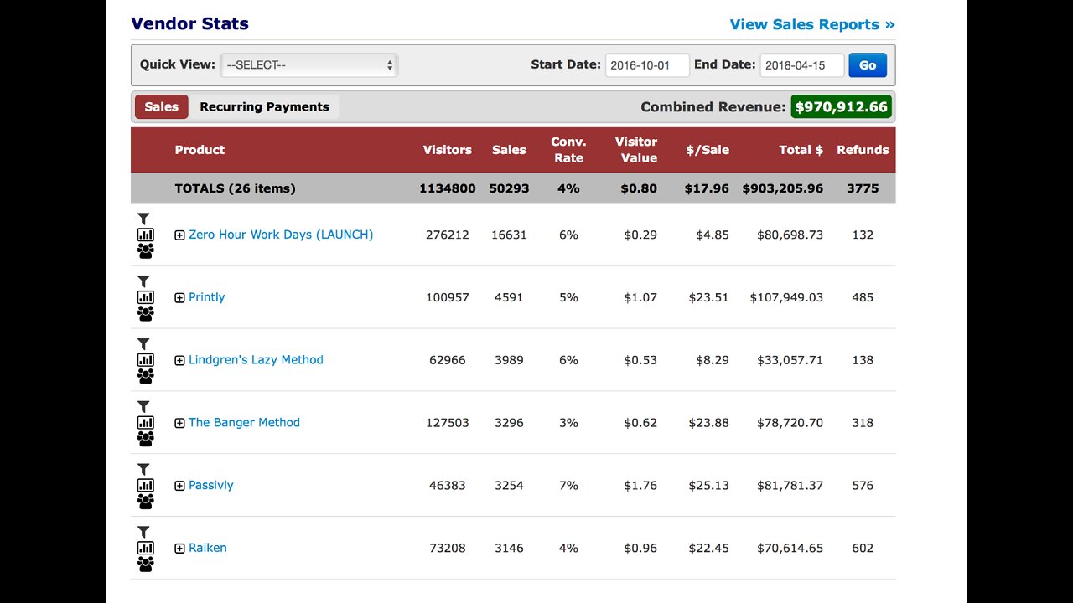1073x603 pixels.
Task: Open the Lindgren's Lazy Method link
Action: point(256,360)
